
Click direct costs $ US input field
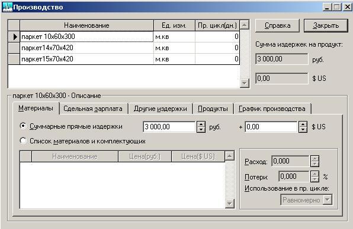coord(271,127)
